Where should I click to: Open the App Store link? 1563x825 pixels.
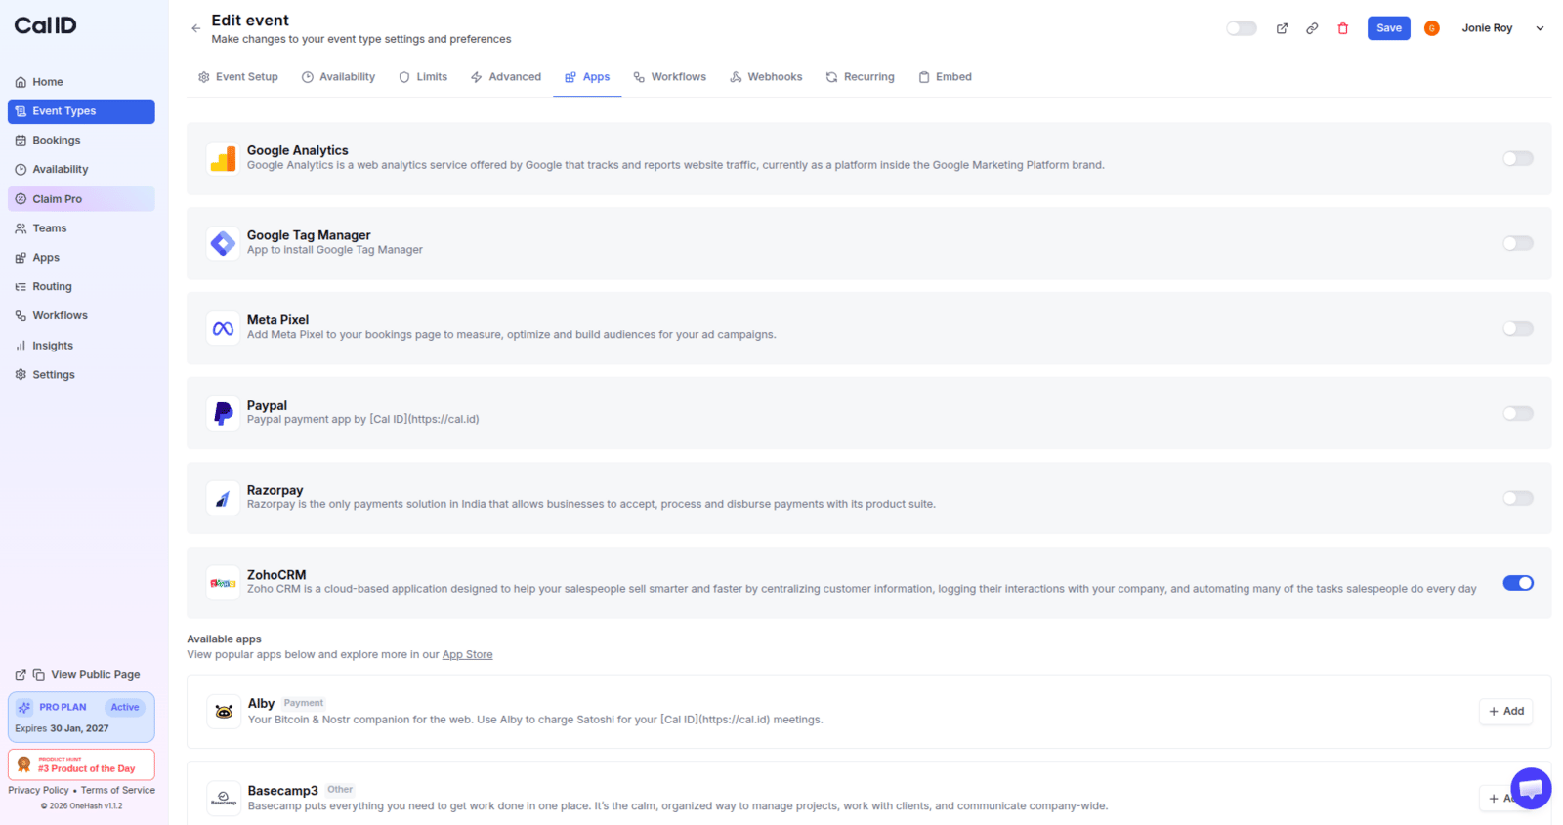467,655
